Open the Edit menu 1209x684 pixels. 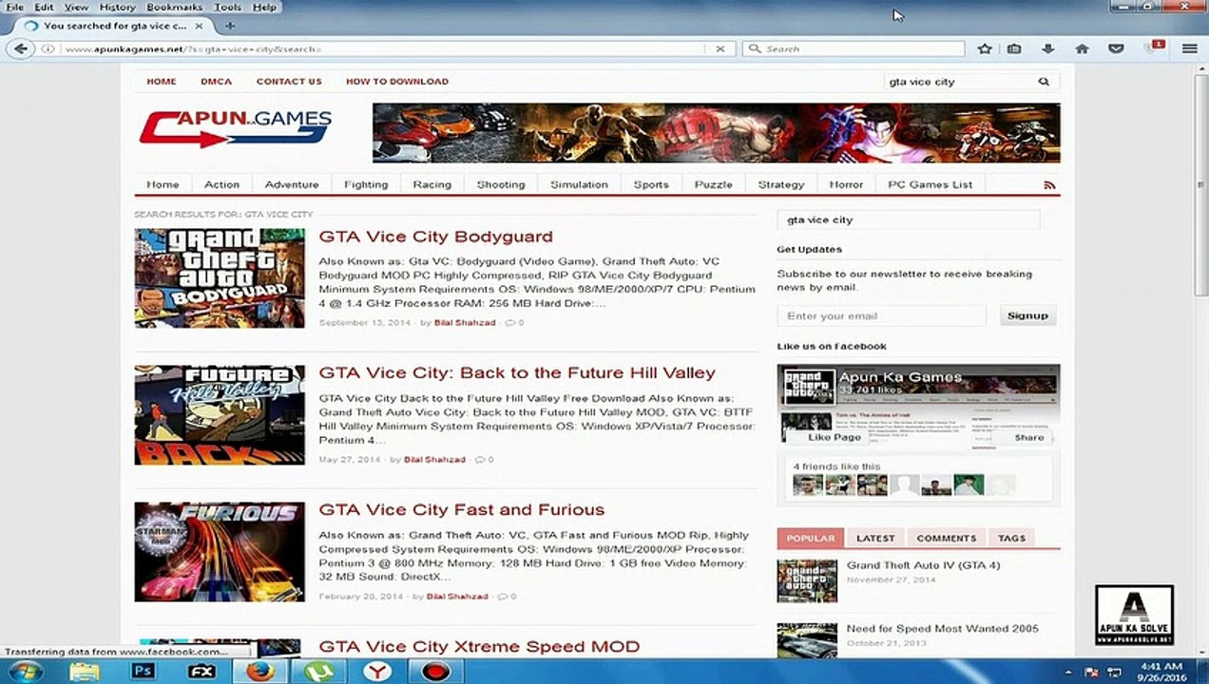[x=44, y=7]
